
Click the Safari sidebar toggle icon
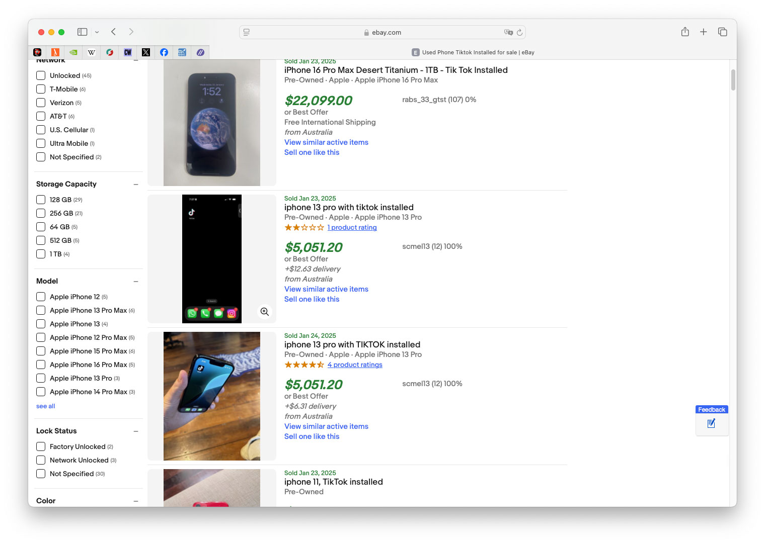83,32
